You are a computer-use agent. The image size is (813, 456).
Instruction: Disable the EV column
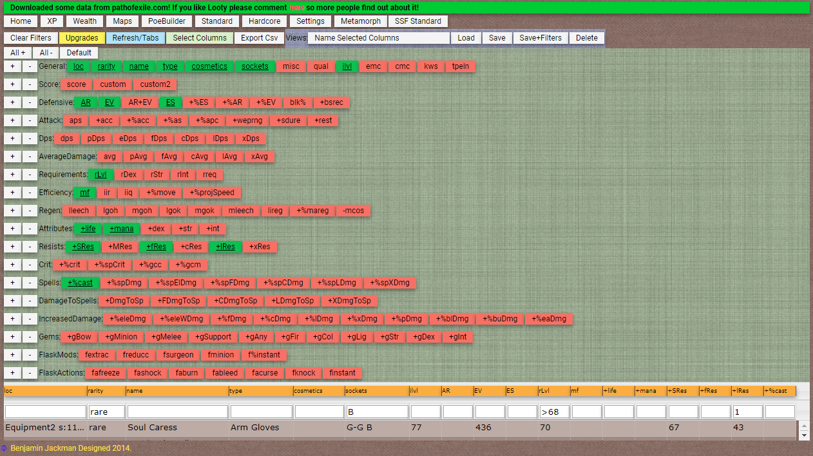coord(110,102)
